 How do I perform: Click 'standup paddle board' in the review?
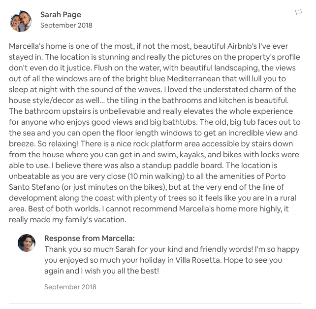click(x=182, y=166)
